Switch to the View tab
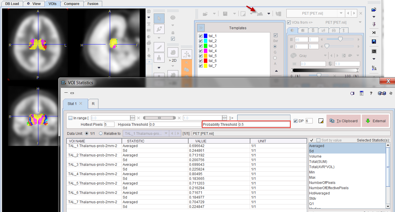This screenshot has width=395, height=212. (x=34, y=4)
